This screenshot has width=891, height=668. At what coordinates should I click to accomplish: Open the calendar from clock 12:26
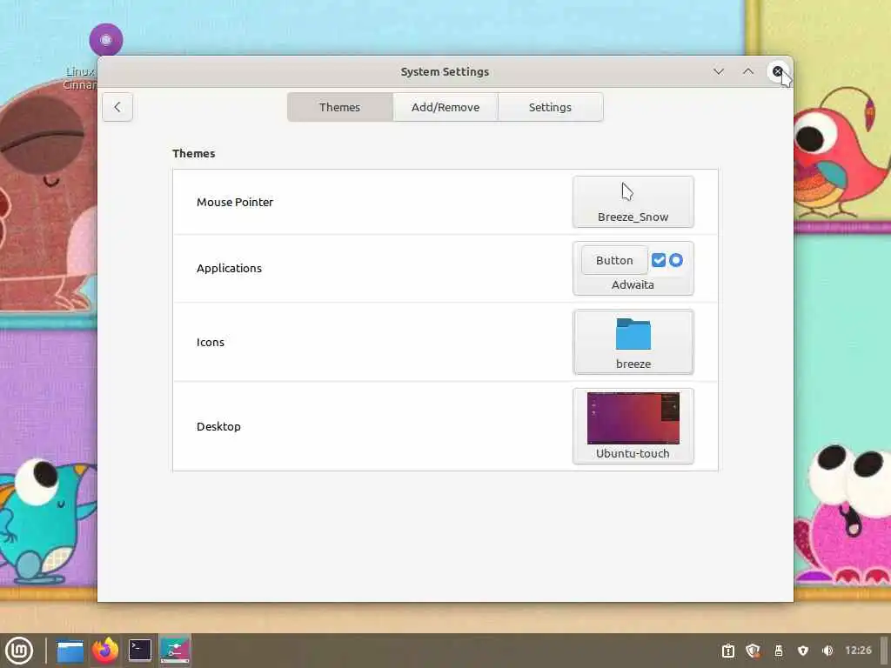858,651
